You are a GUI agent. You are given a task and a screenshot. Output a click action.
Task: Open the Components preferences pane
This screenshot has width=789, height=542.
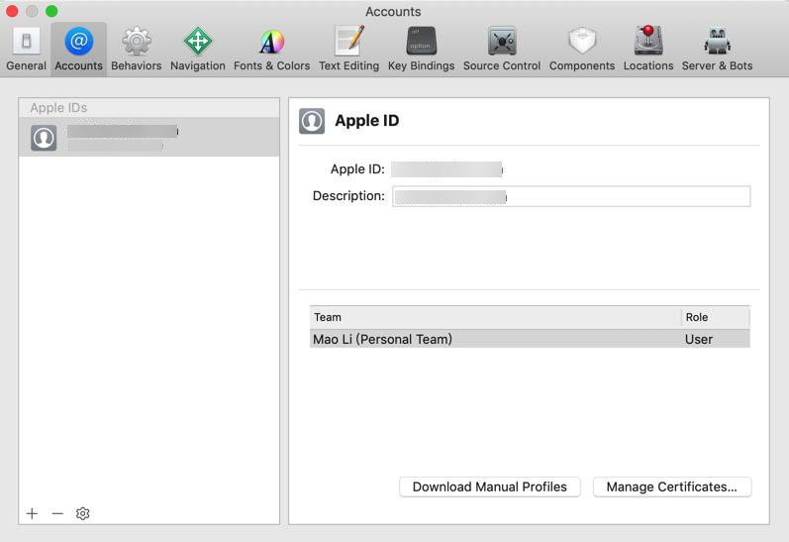[x=582, y=50]
